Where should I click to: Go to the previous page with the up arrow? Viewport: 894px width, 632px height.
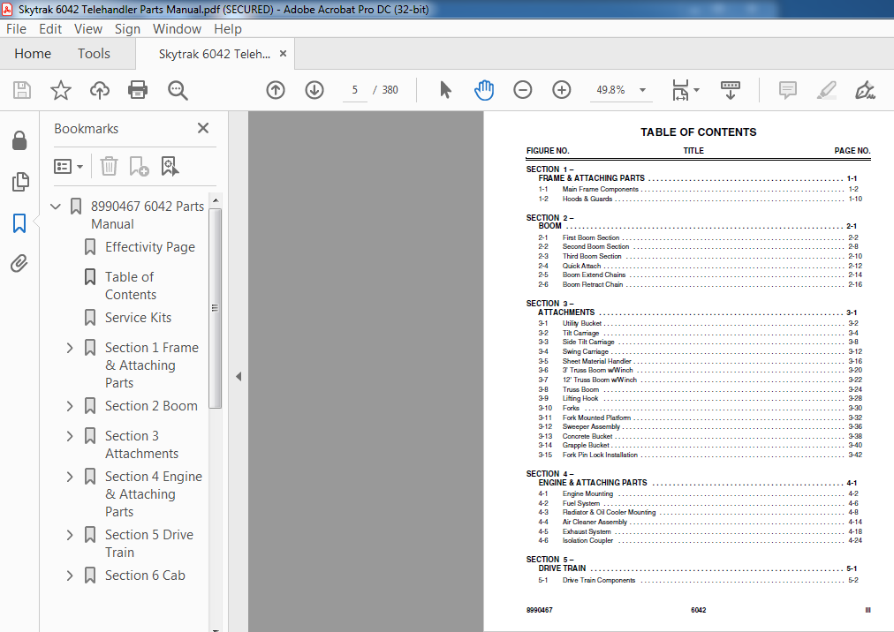click(276, 90)
